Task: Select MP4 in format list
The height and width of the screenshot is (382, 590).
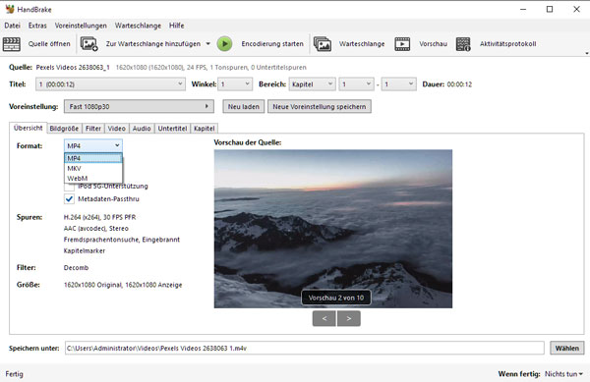Action: coord(93,158)
